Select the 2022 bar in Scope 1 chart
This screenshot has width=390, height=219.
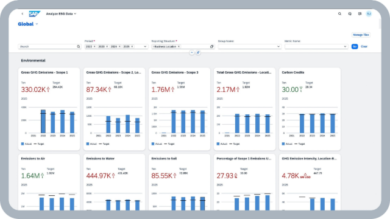coord(43,122)
